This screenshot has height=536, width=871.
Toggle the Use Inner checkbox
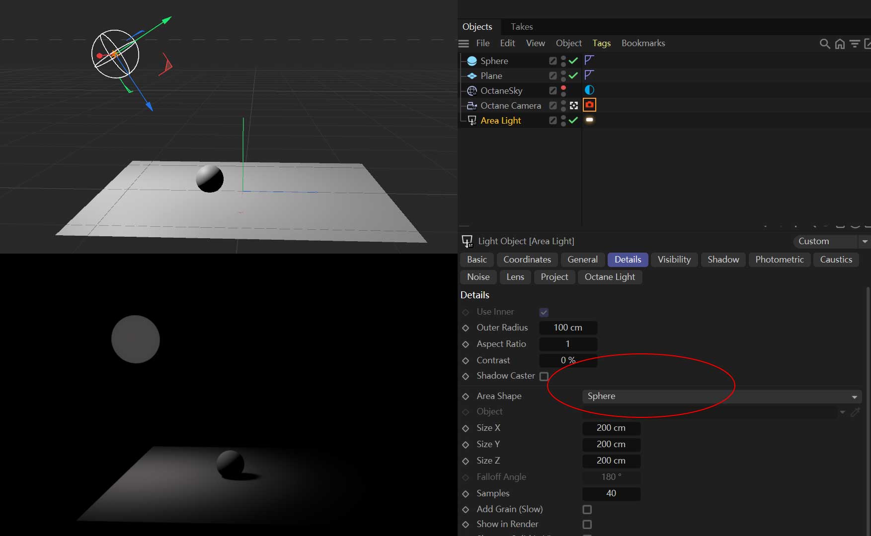click(x=544, y=312)
